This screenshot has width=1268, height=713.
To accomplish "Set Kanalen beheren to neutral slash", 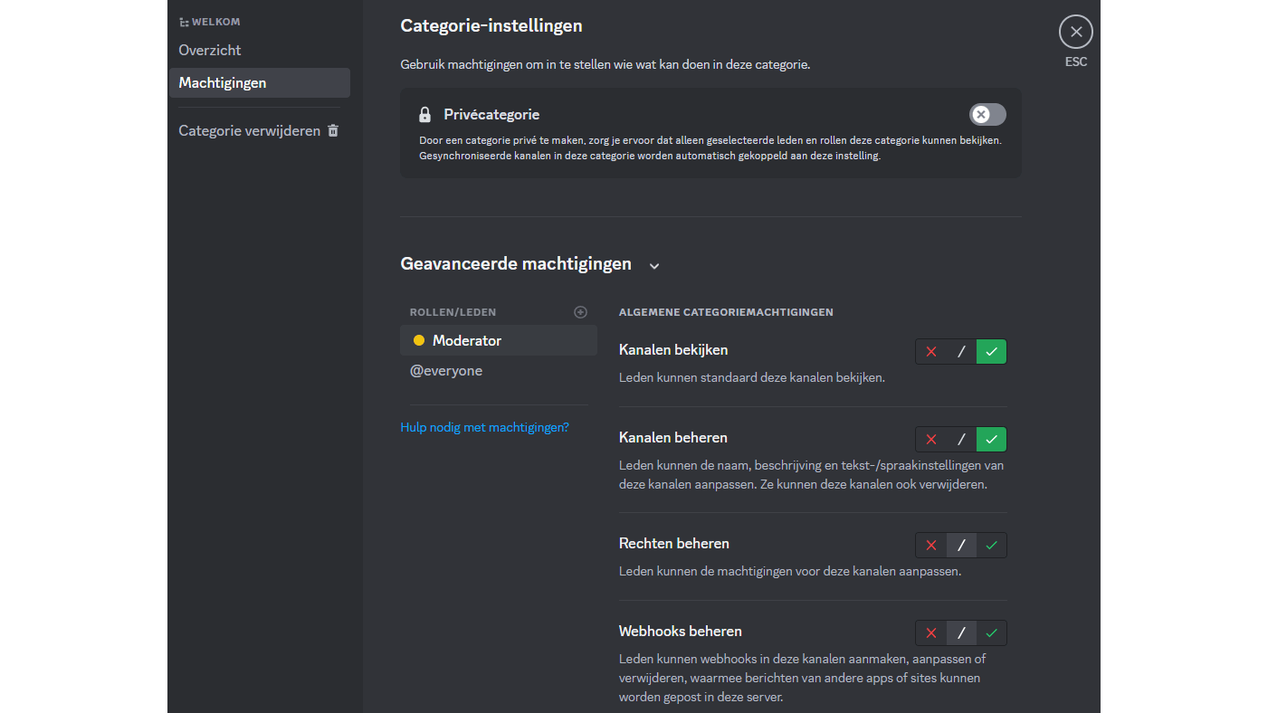I will (961, 440).
